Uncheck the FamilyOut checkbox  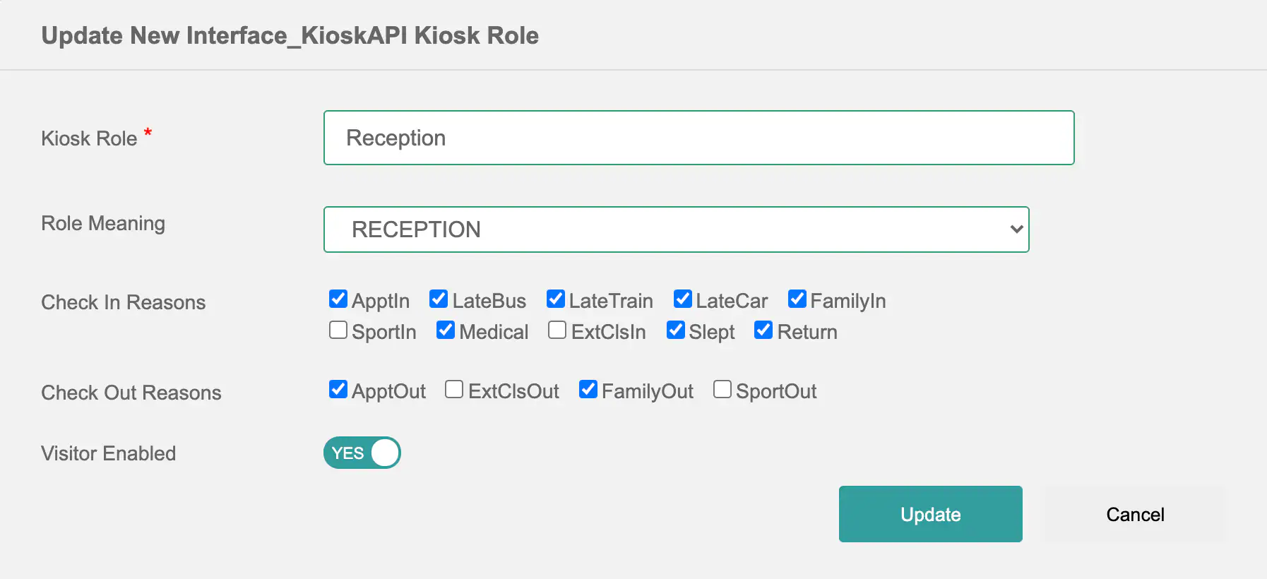pyautogui.click(x=588, y=390)
